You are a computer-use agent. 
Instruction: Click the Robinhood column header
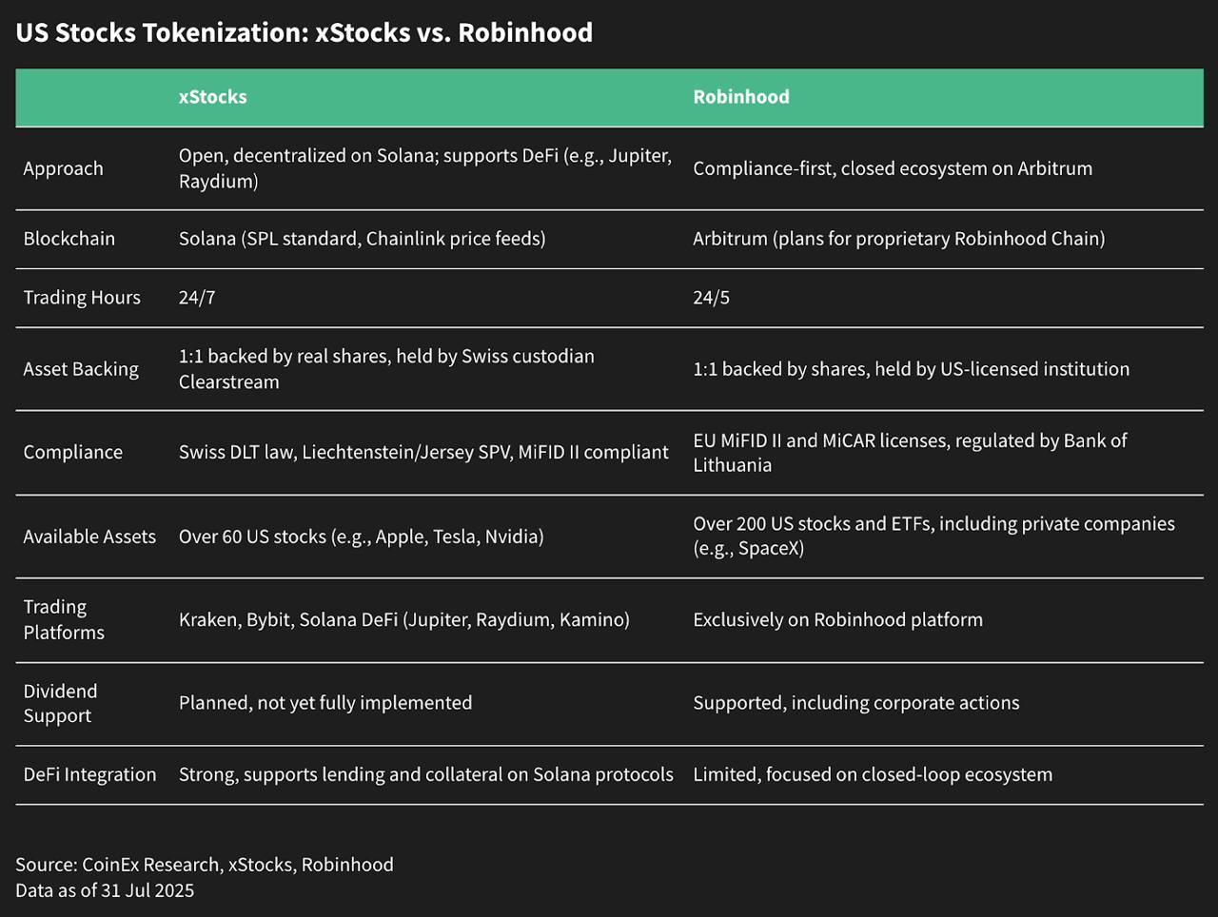[x=740, y=97]
